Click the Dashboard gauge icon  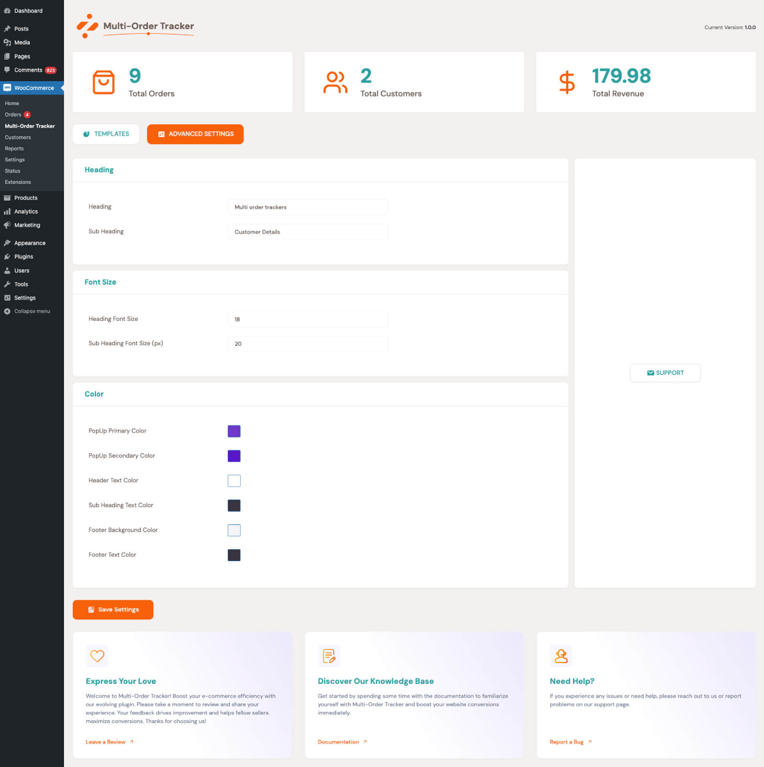[7, 11]
